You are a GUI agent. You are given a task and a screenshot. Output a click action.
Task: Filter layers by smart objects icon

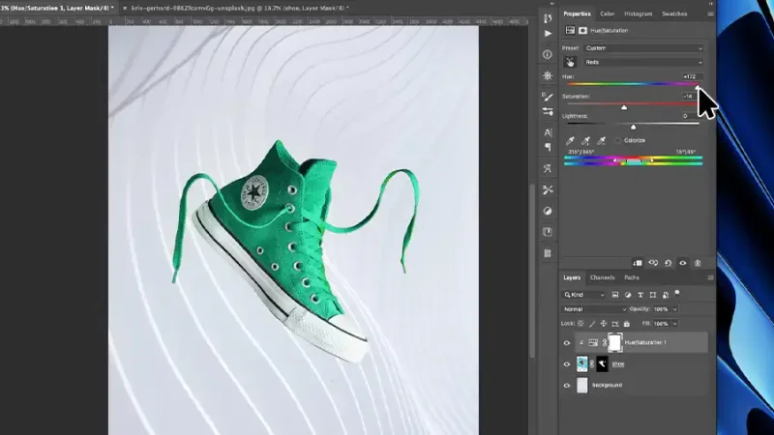coord(666,295)
